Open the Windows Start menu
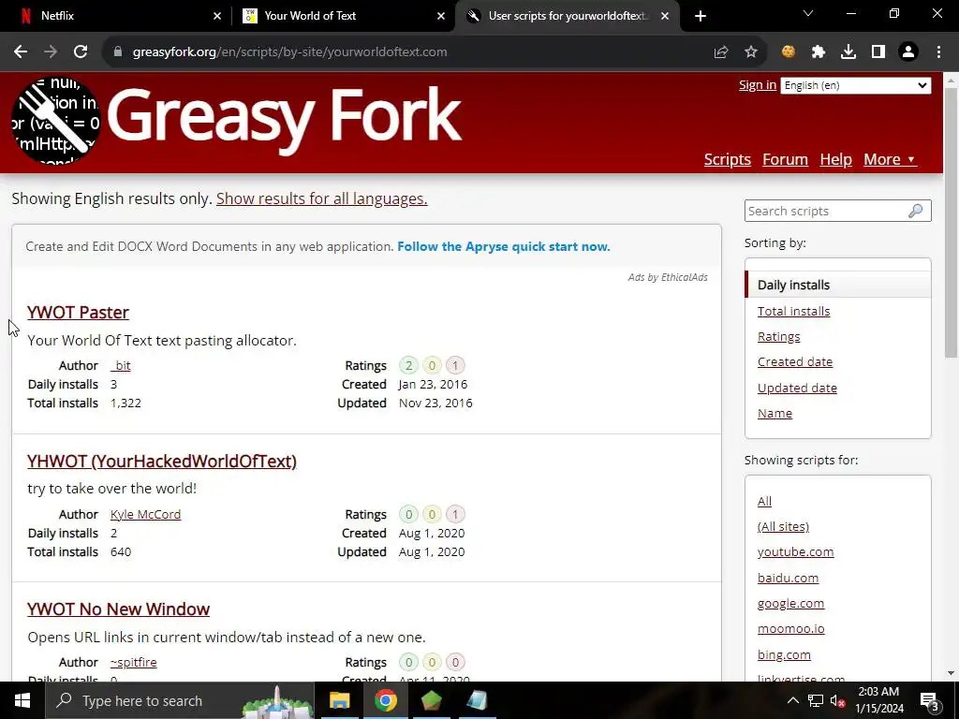The height and width of the screenshot is (719, 959). pos(22,700)
